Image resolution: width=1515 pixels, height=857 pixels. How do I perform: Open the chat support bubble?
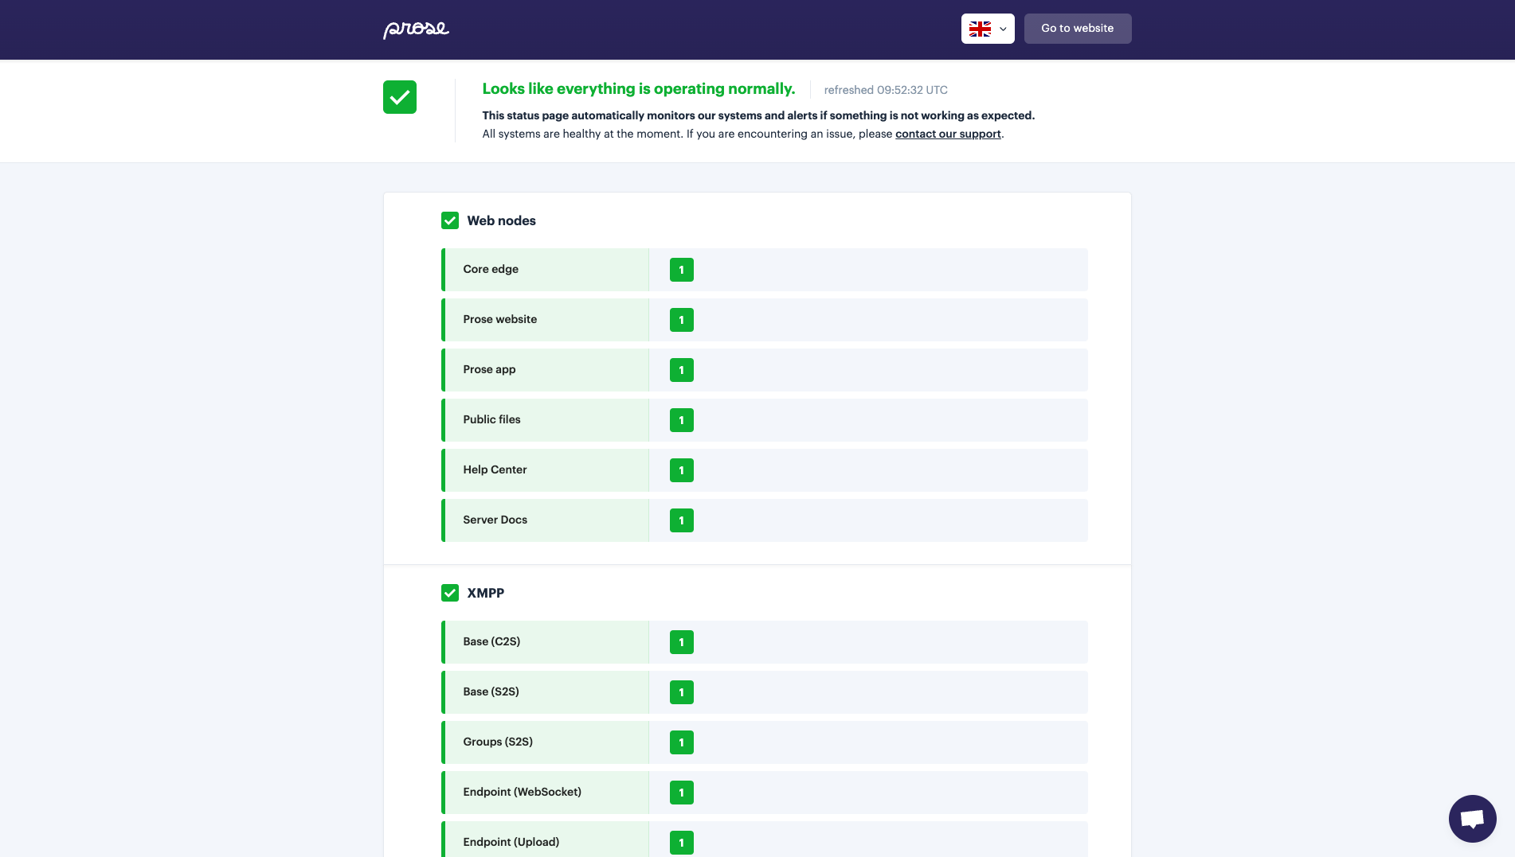[x=1472, y=818]
